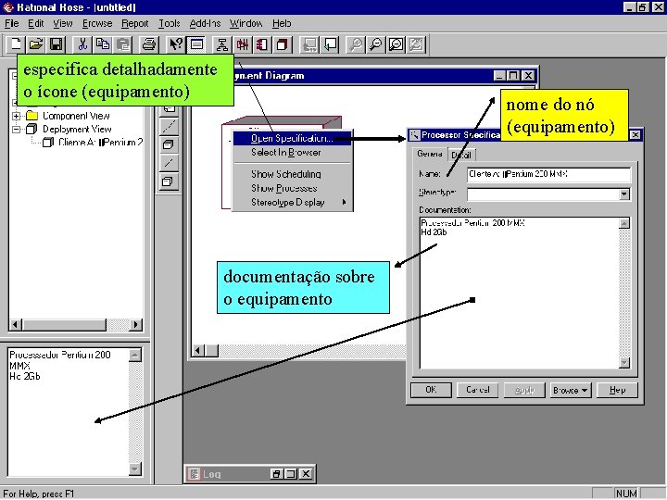Click the browser tree left scroll arrow
The height and width of the screenshot is (500, 667).
[x=16, y=325]
